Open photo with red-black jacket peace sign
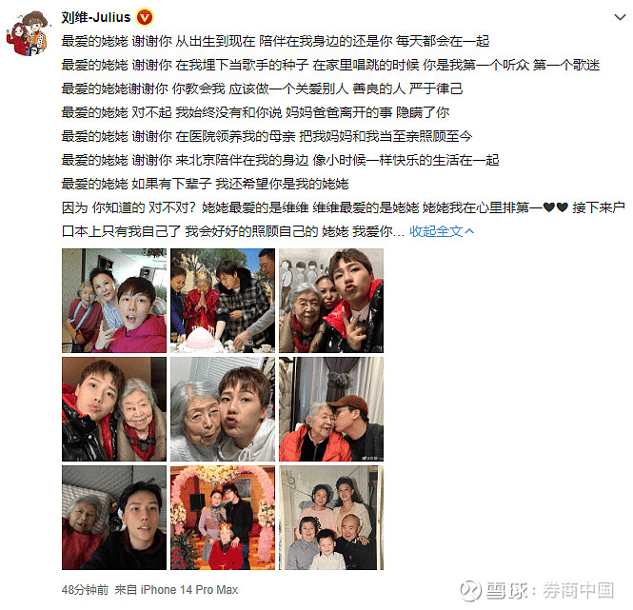 [331, 301]
